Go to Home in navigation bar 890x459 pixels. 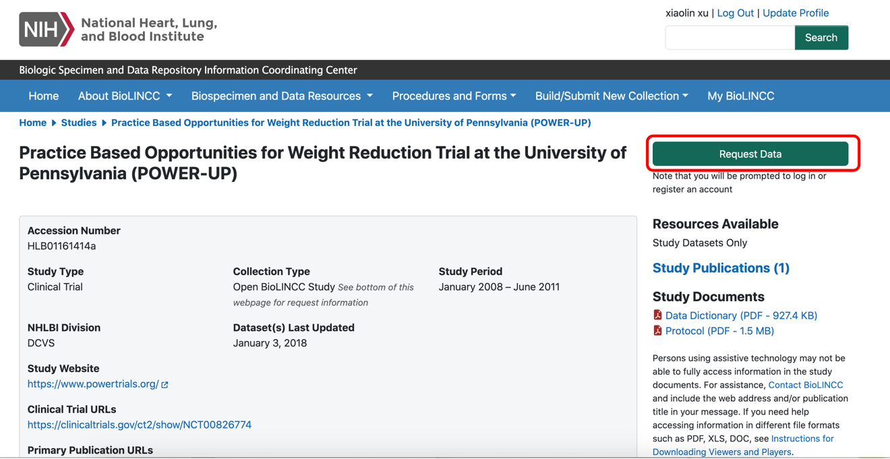(x=43, y=96)
